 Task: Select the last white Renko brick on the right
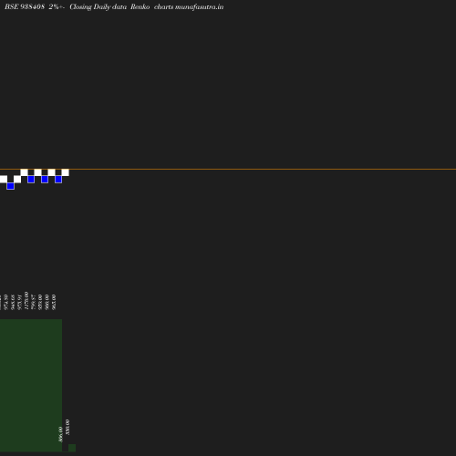(x=65, y=172)
